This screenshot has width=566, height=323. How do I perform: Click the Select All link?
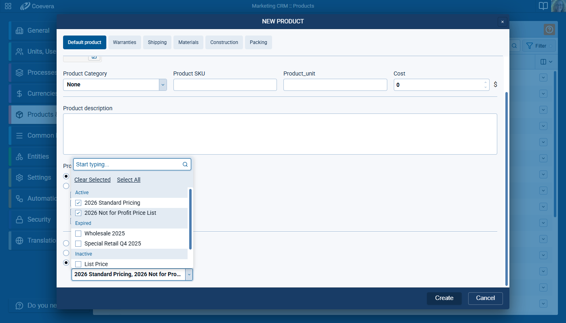pyautogui.click(x=129, y=180)
